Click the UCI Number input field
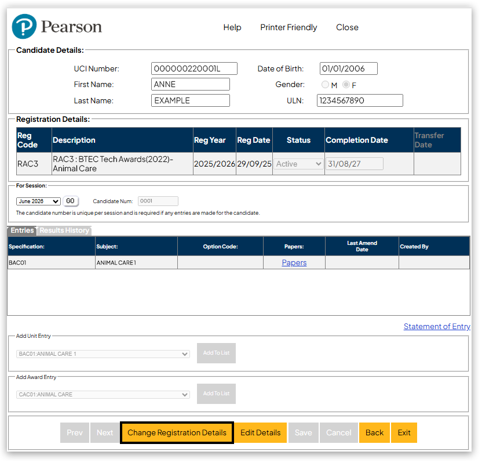This screenshot has height=462, width=482. 194,68
